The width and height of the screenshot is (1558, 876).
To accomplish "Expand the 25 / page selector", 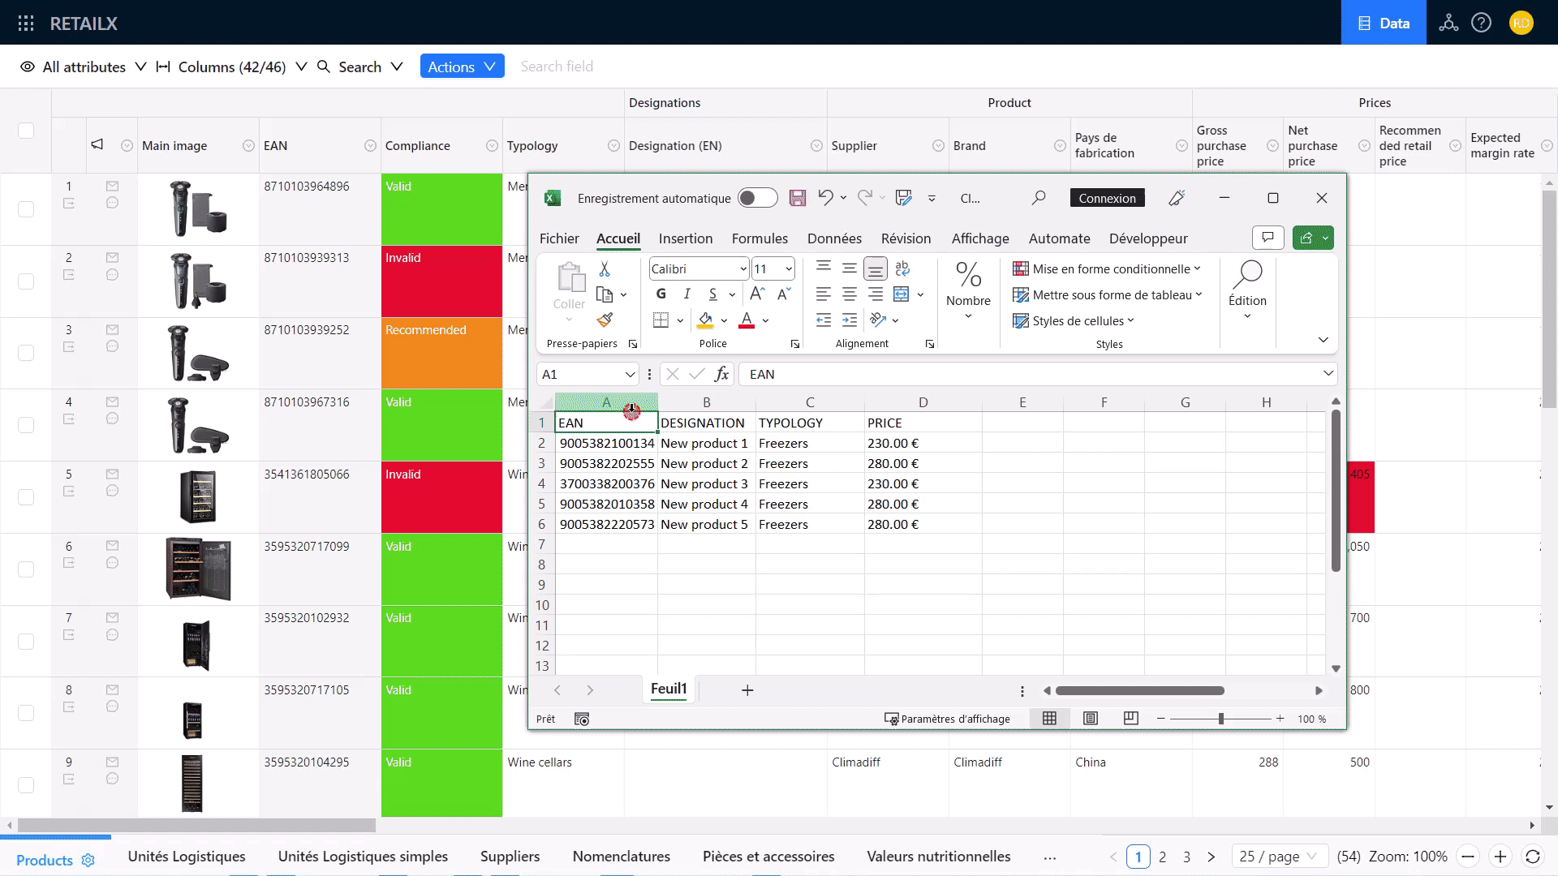I will point(1278,857).
